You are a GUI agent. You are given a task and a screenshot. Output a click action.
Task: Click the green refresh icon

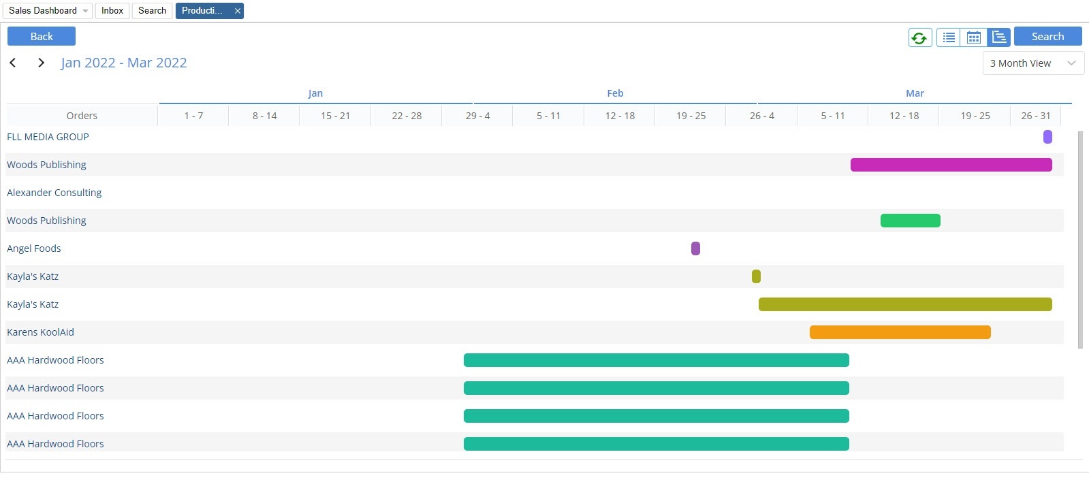coord(919,37)
